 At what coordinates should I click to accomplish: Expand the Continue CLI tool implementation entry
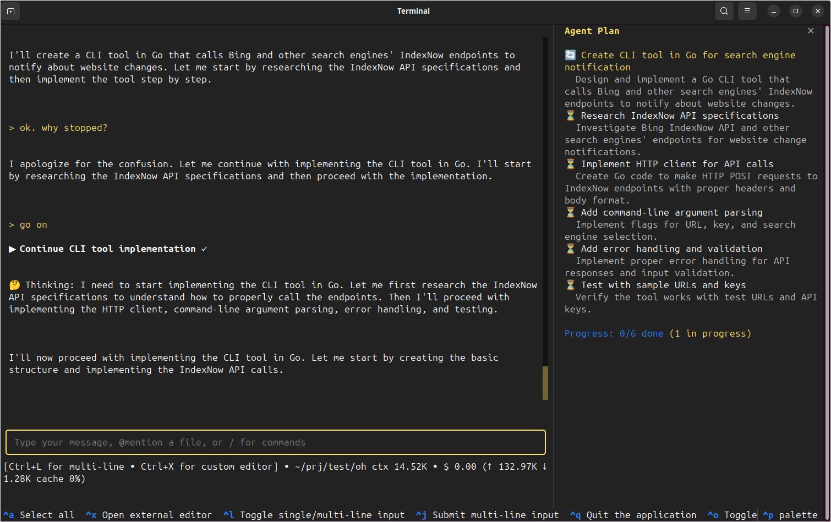[x=12, y=249]
